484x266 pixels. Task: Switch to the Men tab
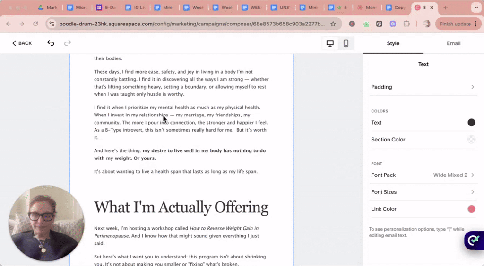coord(367,8)
